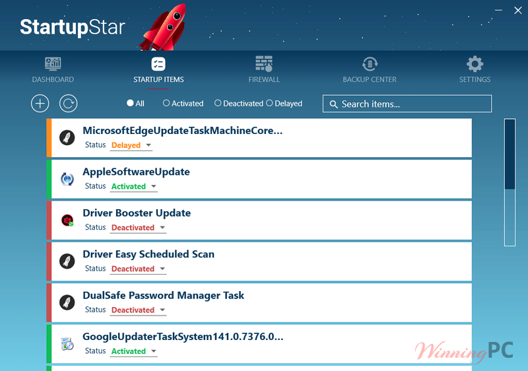Minimize the StartupStar window
This screenshot has height=371, width=528.
pos(499,11)
